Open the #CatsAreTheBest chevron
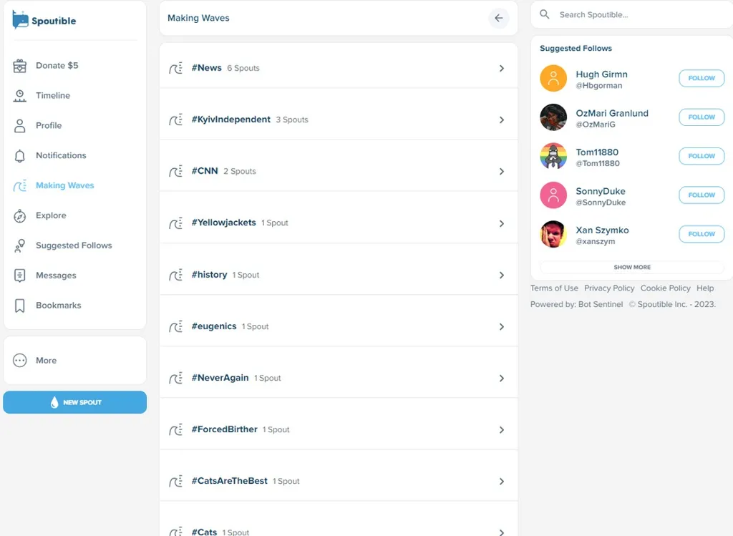This screenshot has width=733, height=536. coord(502,482)
